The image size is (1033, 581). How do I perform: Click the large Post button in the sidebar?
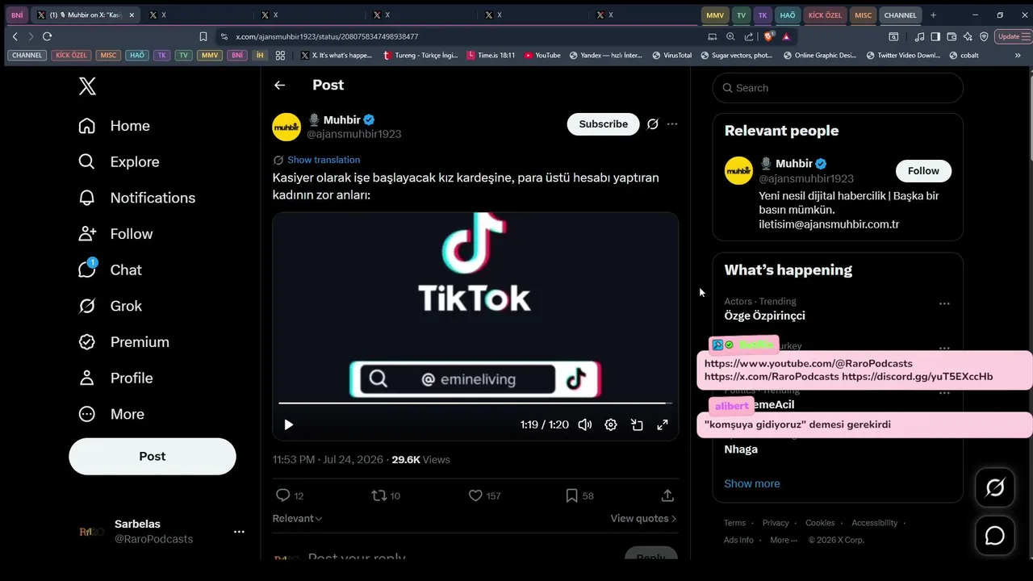click(153, 457)
